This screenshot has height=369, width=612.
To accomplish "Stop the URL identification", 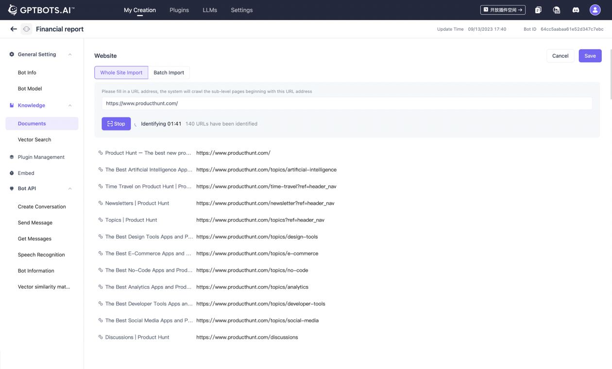I will click(x=116, y=124).
